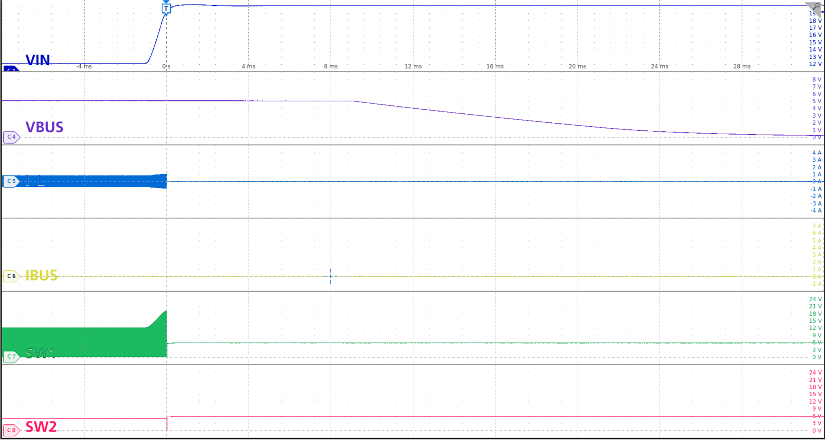825x440 pixels.
Task: Click the VIN waveform label
Action: [38, 61]
